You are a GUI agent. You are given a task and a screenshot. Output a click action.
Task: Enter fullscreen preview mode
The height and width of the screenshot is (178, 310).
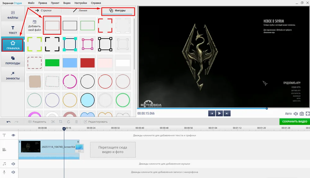coord(308,114)
